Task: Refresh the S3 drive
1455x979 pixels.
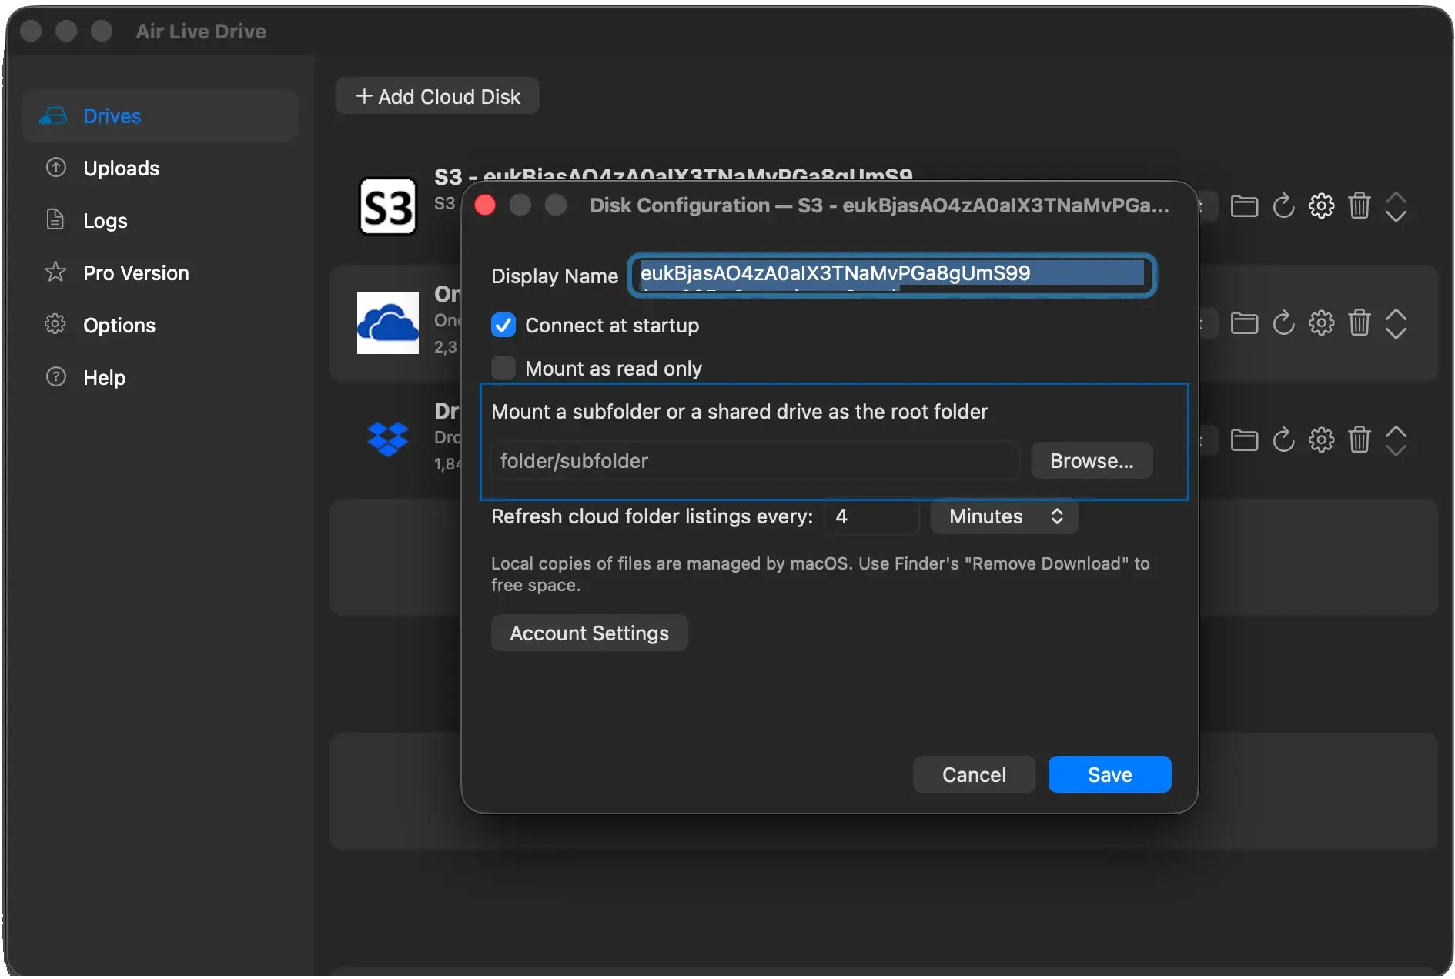Action: click(x=1283, y=205)
